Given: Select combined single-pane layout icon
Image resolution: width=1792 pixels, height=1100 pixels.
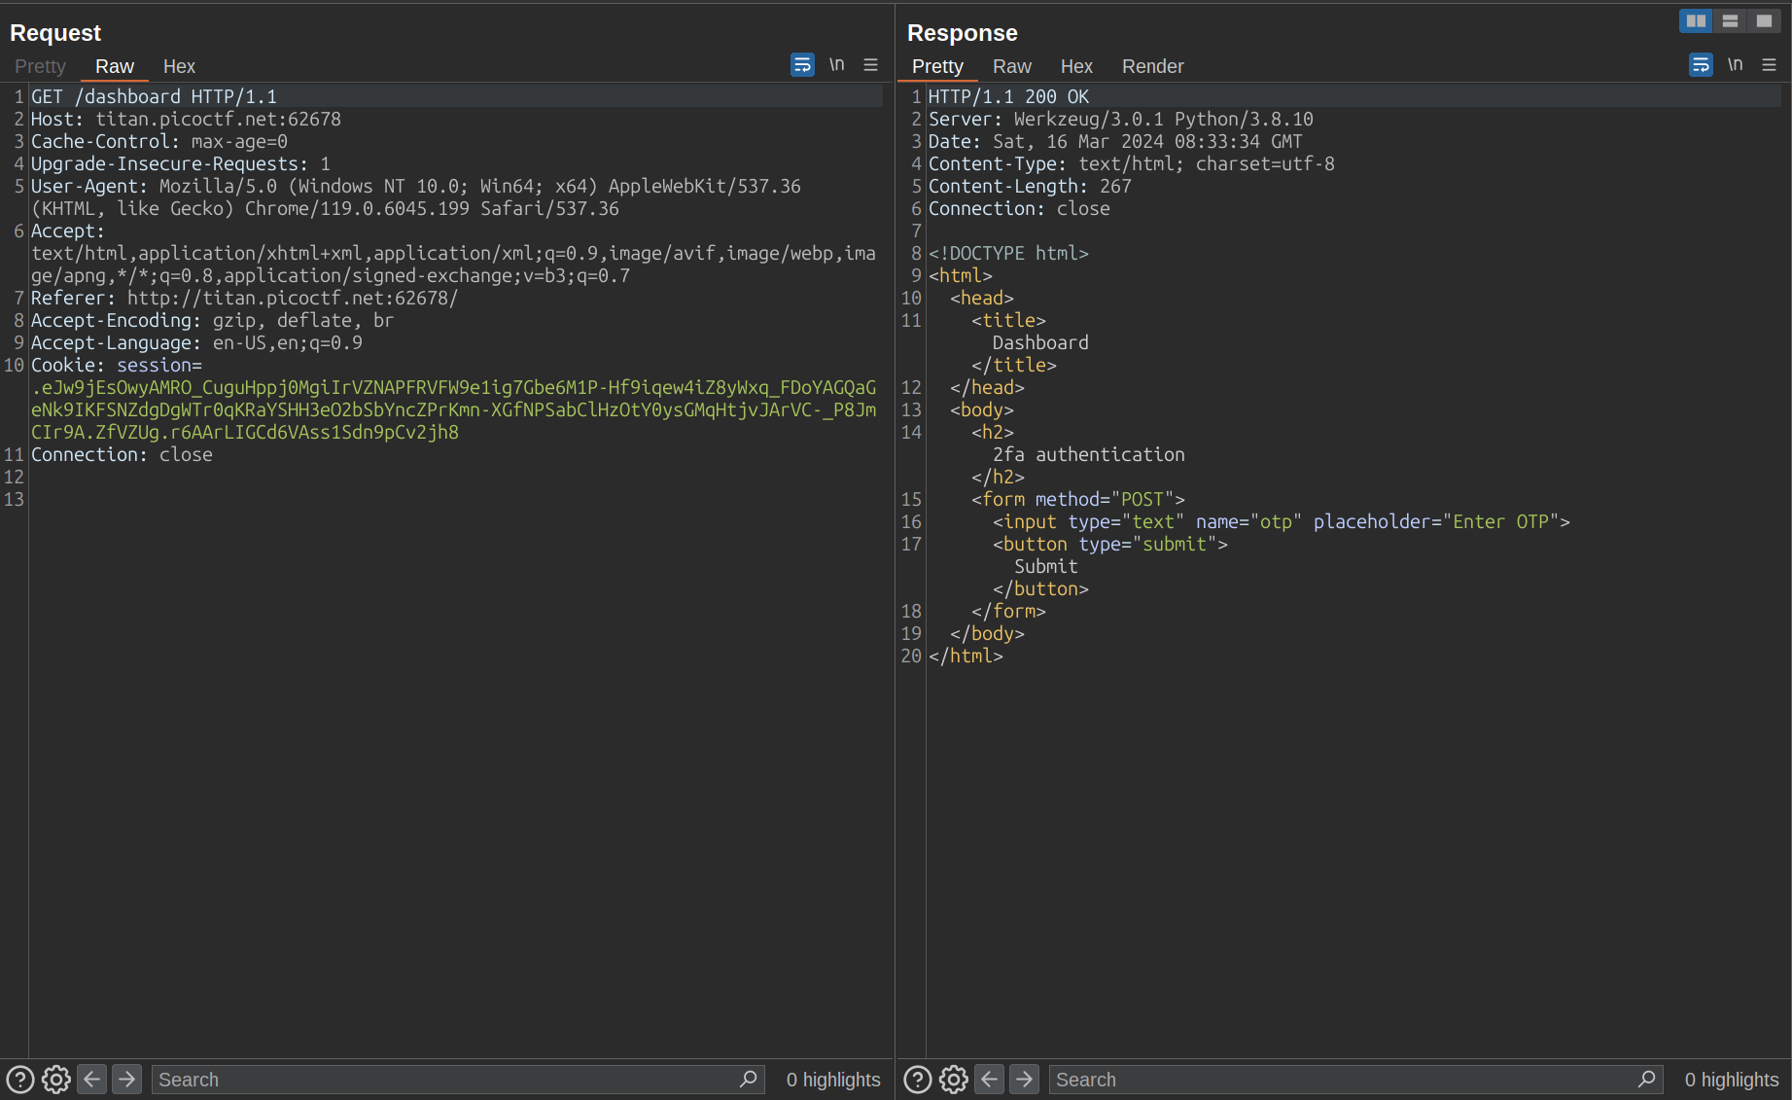Looking at the screenshot, I should point(1764,20).
